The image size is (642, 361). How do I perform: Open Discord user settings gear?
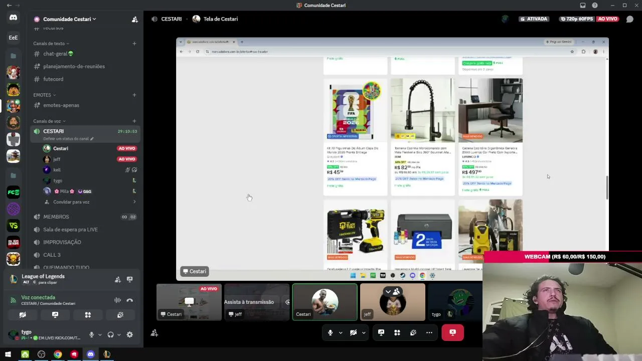(x=130, y=334)
